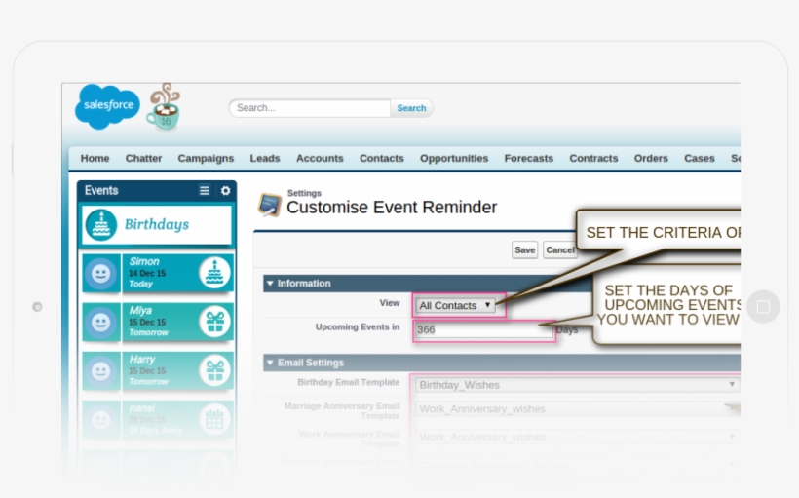The image size is (799, 498).
Task: Click the name Harry in Events
Action: 141,359
